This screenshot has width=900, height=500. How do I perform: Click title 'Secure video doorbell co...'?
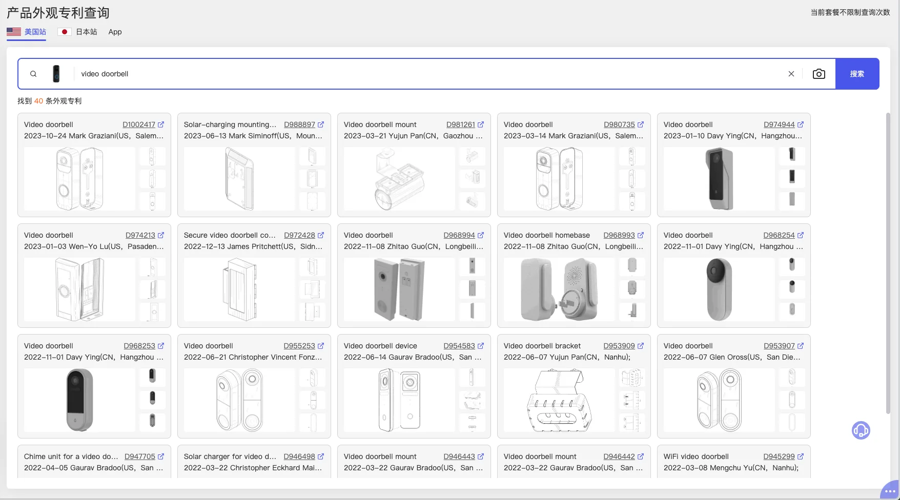[x=230, y=235]
